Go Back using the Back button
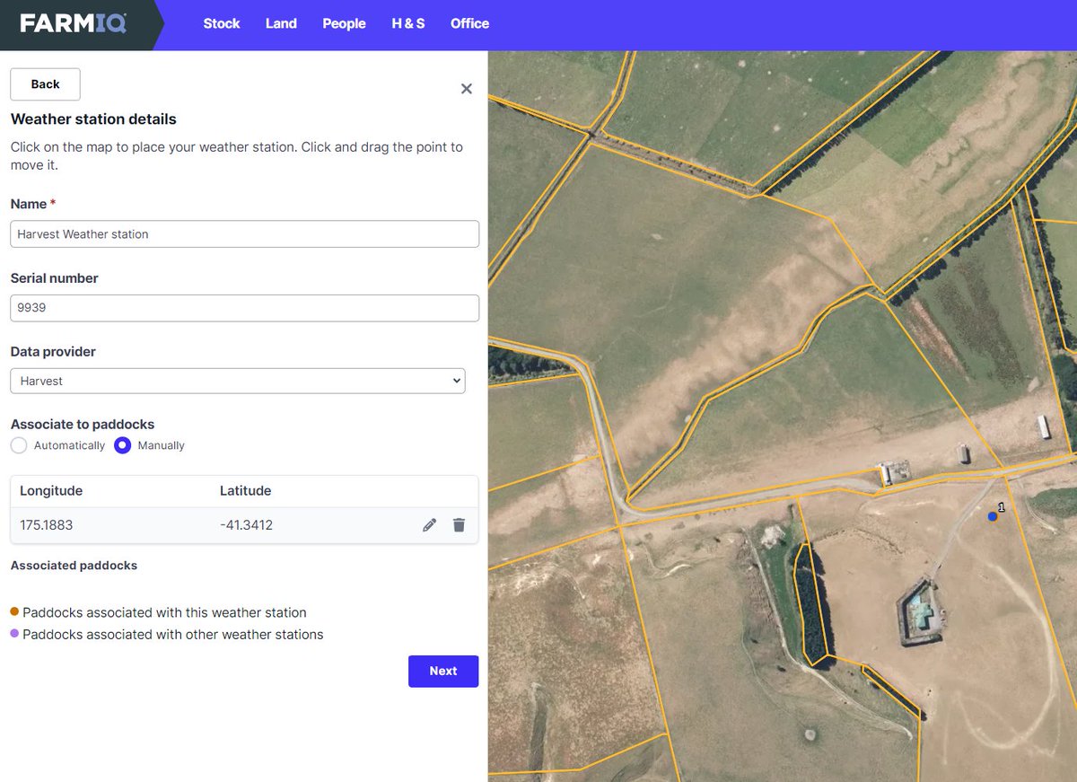1077x782 pixels. 45,83
